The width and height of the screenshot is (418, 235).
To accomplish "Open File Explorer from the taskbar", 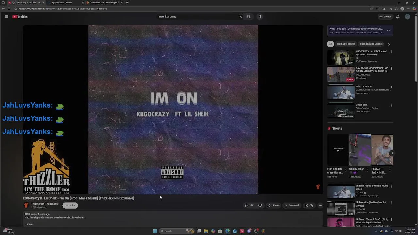I will click(x=206, y=231).
